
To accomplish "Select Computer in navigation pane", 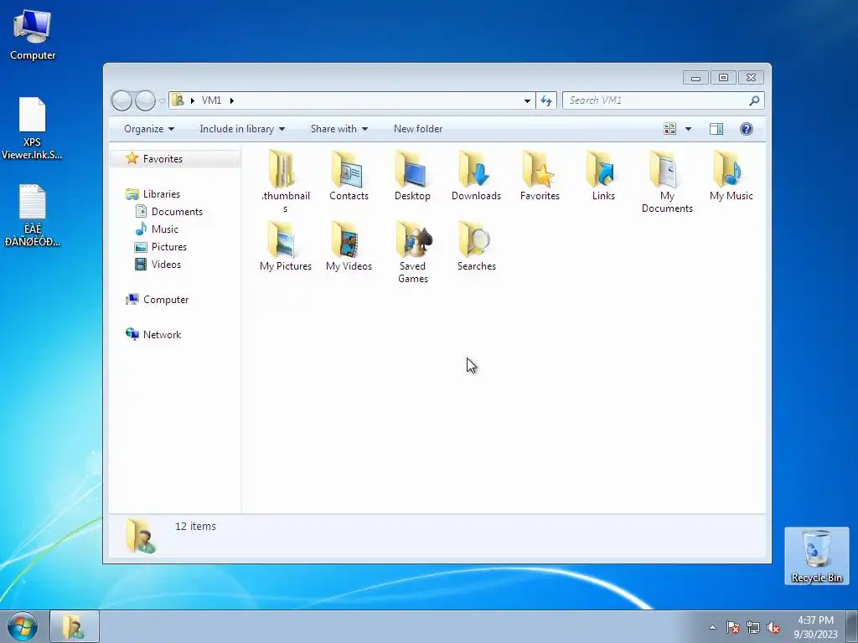I will point(166,300).
